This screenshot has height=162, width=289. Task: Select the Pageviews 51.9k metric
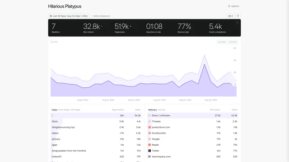pos(123,28)
